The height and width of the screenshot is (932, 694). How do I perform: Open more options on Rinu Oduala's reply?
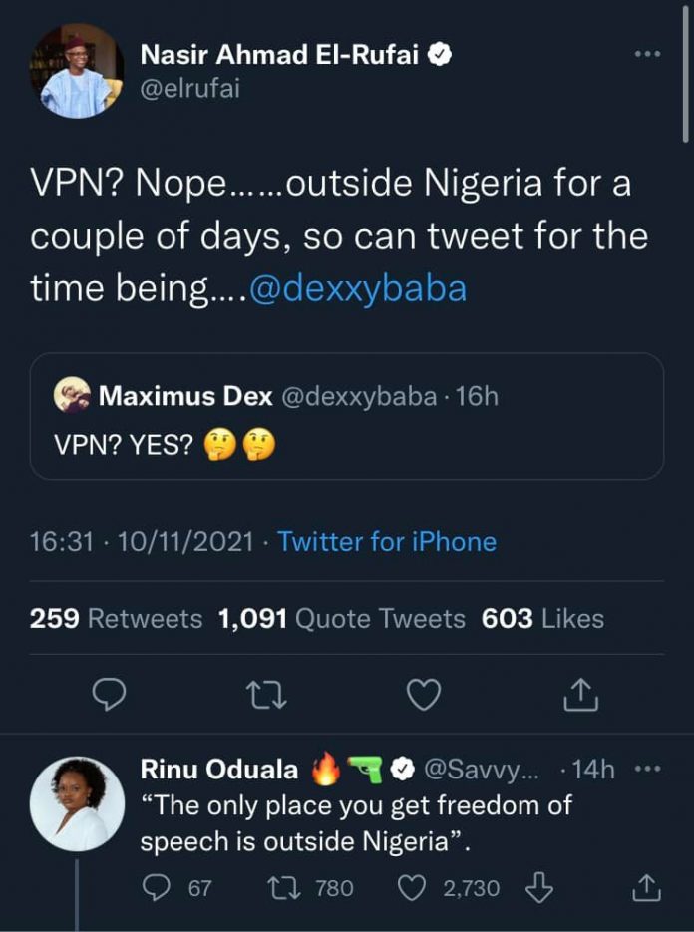click(x=648, y=769)
